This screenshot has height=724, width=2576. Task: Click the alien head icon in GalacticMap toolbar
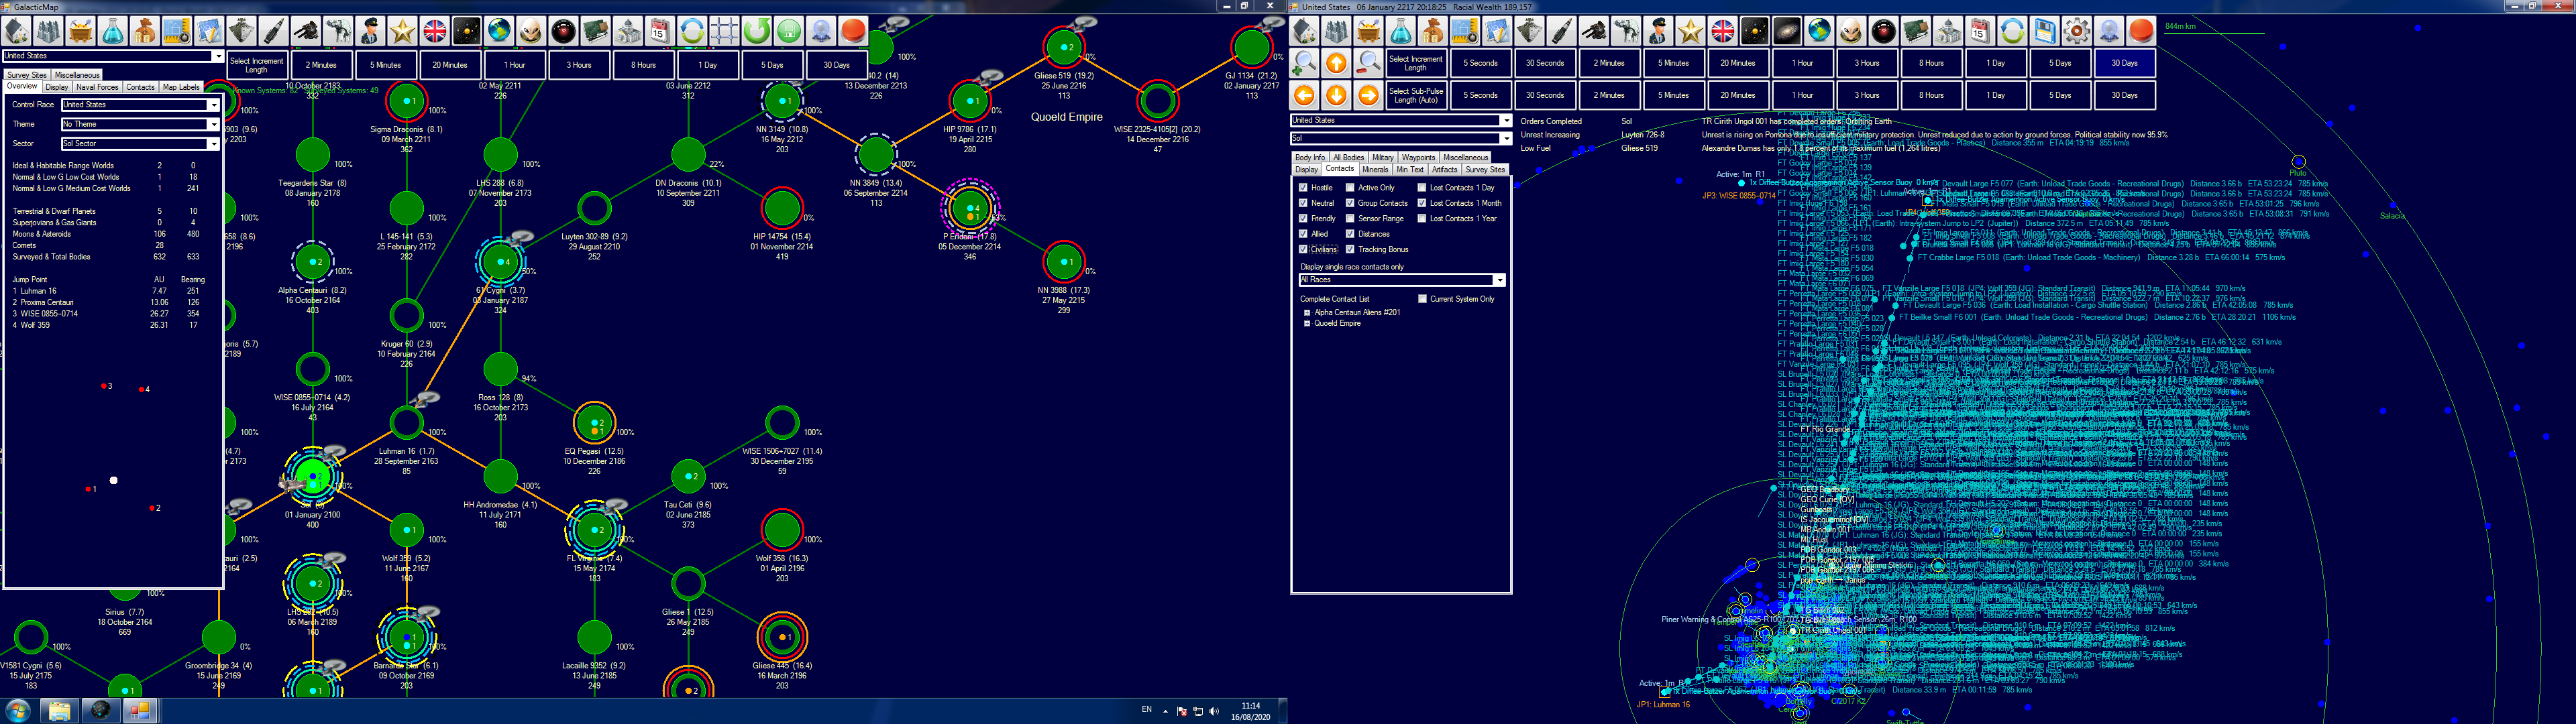click(x=531, y=31)
